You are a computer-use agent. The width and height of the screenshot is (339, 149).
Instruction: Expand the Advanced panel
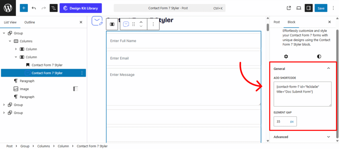point(328,137)
